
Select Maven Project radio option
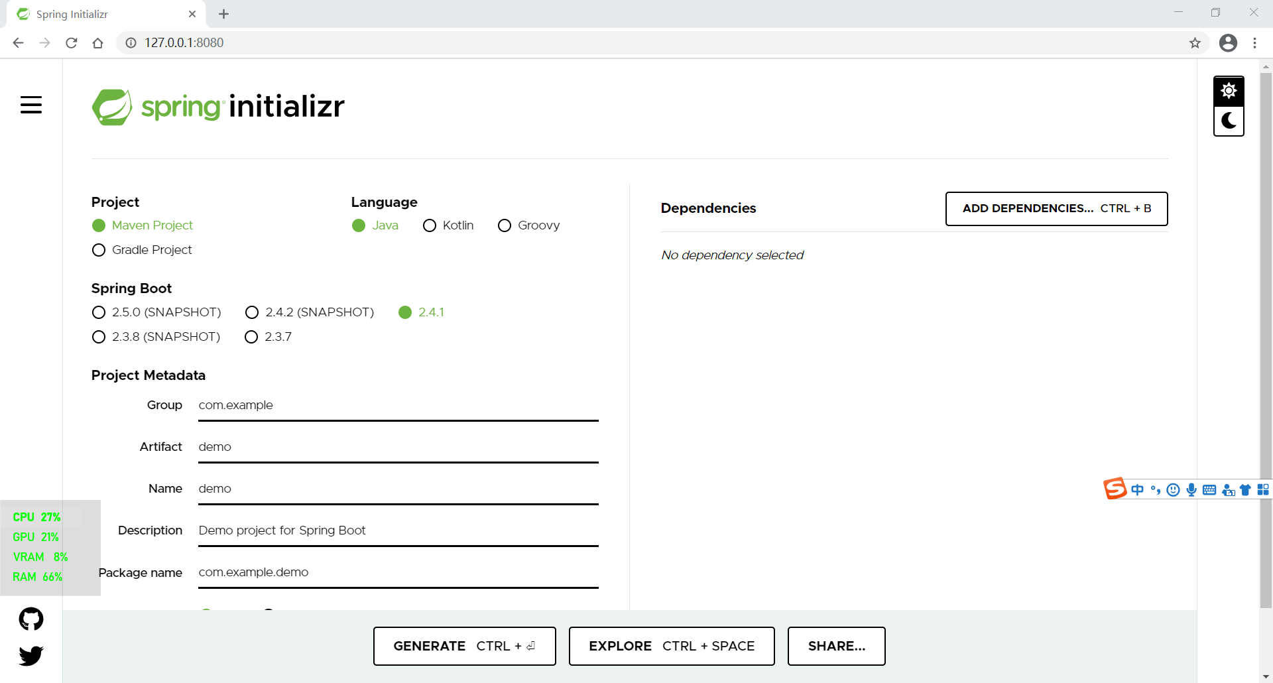143,225
